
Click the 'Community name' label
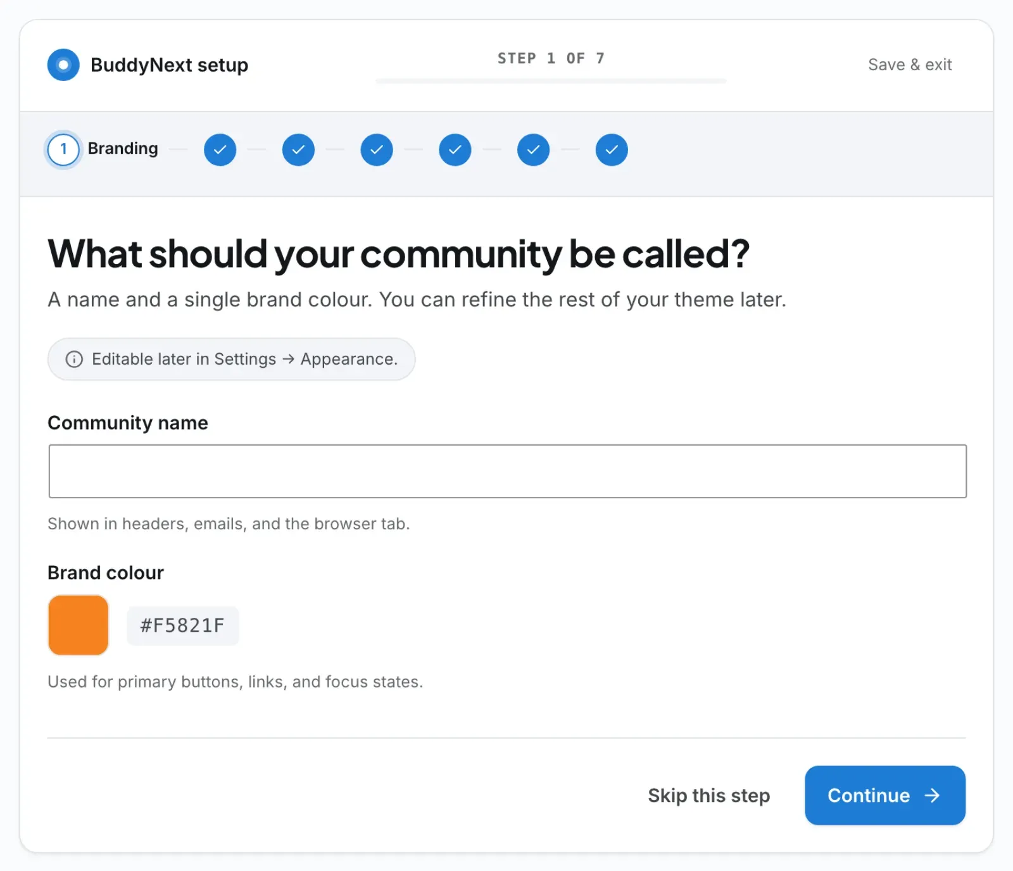128,423
